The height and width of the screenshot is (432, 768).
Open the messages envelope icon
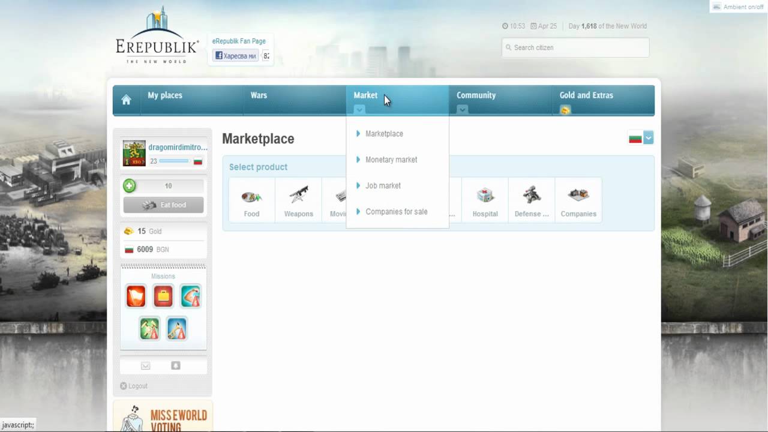point(145,365)
